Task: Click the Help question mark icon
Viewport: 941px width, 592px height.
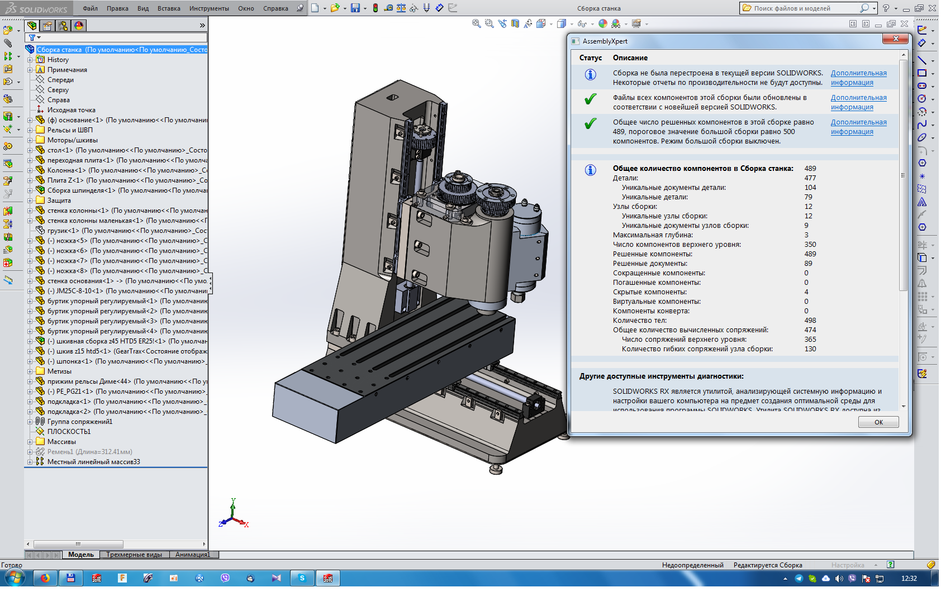Action: point(886,8)
